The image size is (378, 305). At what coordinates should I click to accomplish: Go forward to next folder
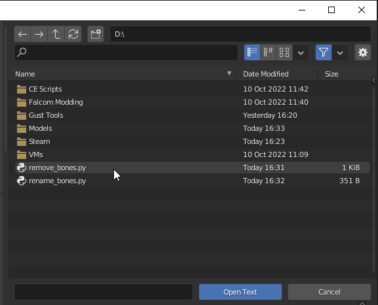coord(39,34)
